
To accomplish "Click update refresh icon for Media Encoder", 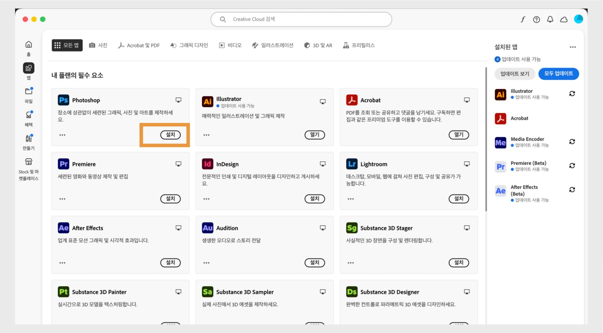I will pos(572,142).
